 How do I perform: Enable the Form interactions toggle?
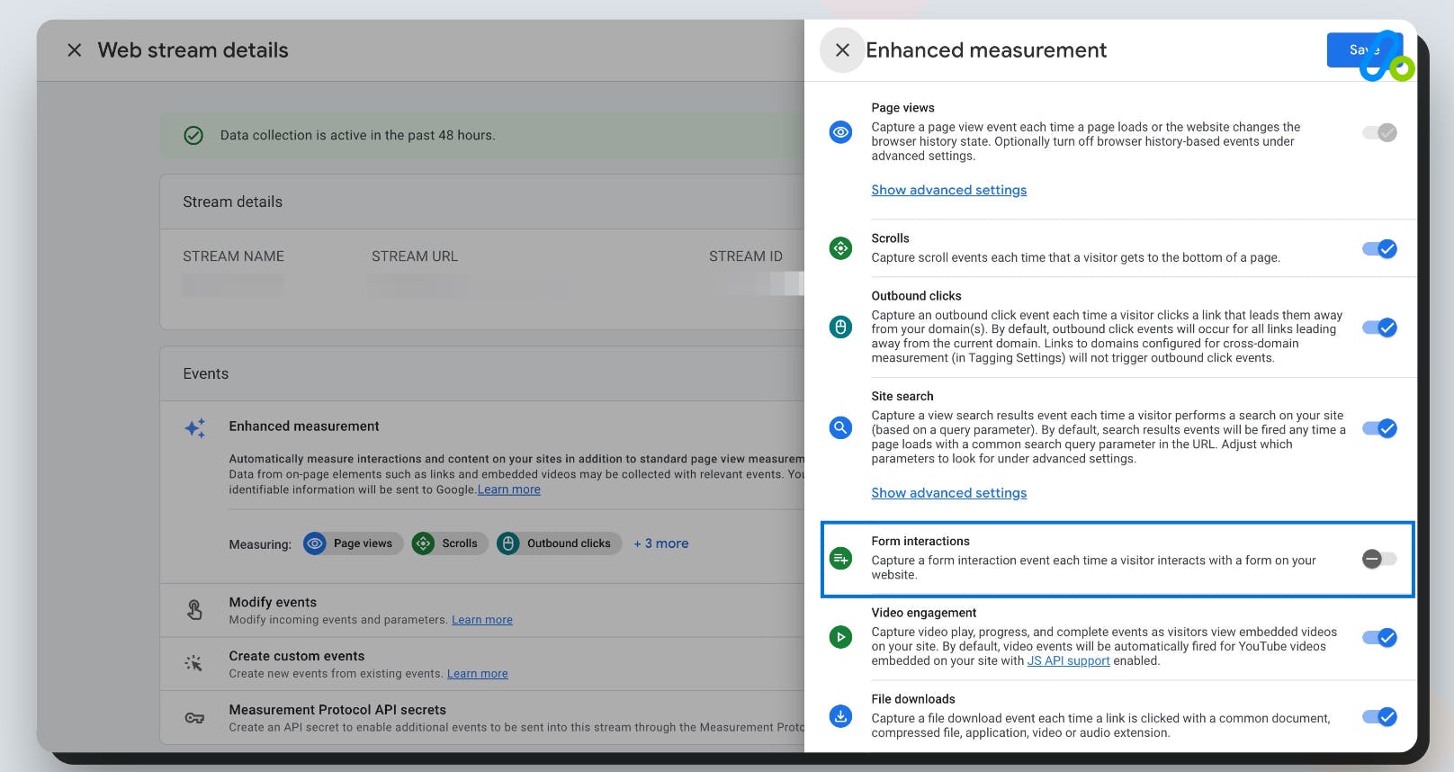(1379, 559)
